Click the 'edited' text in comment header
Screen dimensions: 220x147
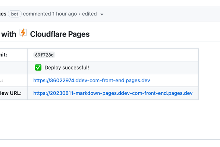tap(89, 14)
